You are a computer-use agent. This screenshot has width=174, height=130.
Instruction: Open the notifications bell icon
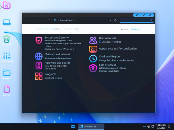click(x=169, y=127)
